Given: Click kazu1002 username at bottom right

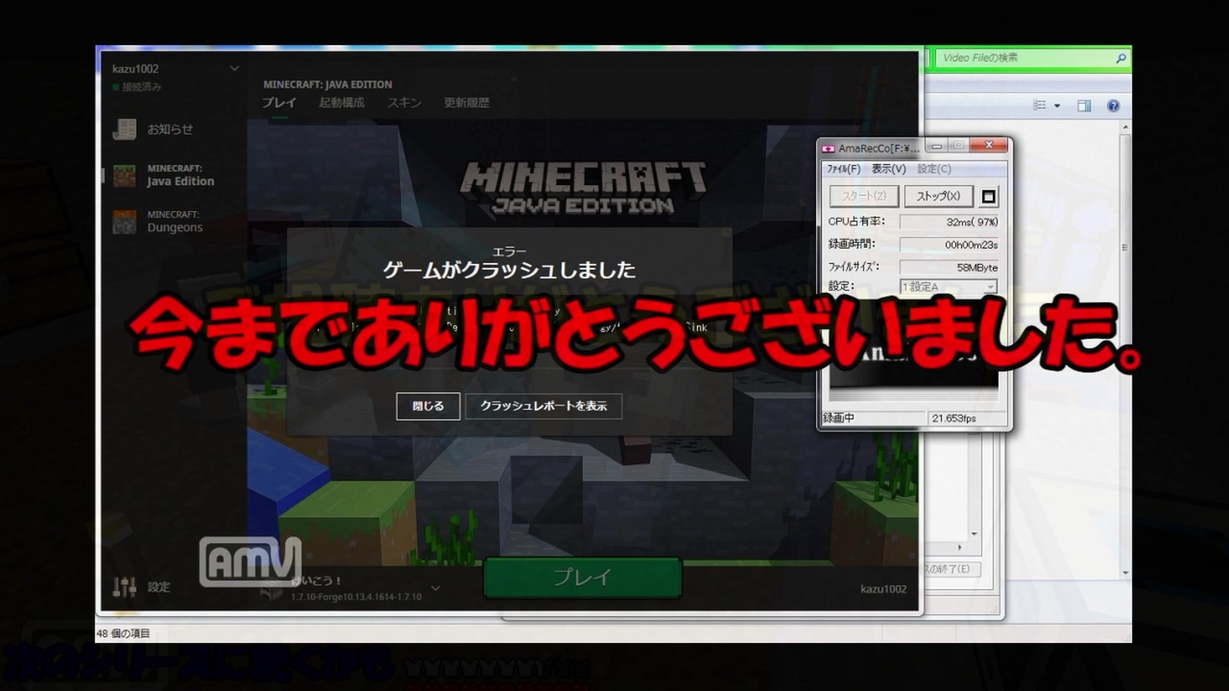Looking at the screenshot, I should pyautogui.click(x=883, y=588).
